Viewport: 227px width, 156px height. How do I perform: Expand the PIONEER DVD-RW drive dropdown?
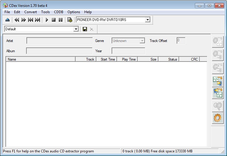(148, 20)
